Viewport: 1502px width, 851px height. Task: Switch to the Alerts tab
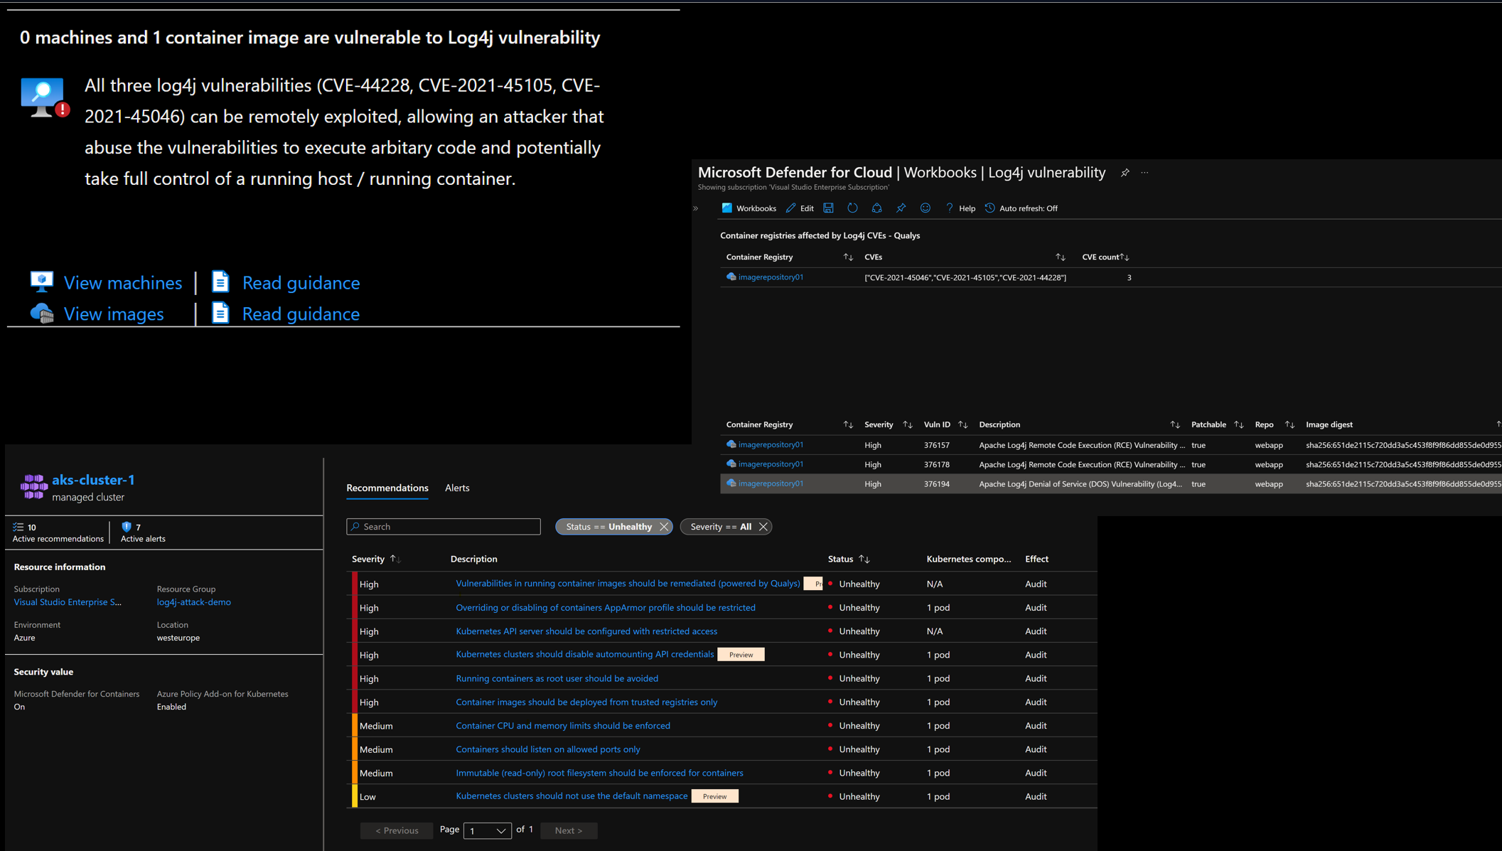(457, 488)
